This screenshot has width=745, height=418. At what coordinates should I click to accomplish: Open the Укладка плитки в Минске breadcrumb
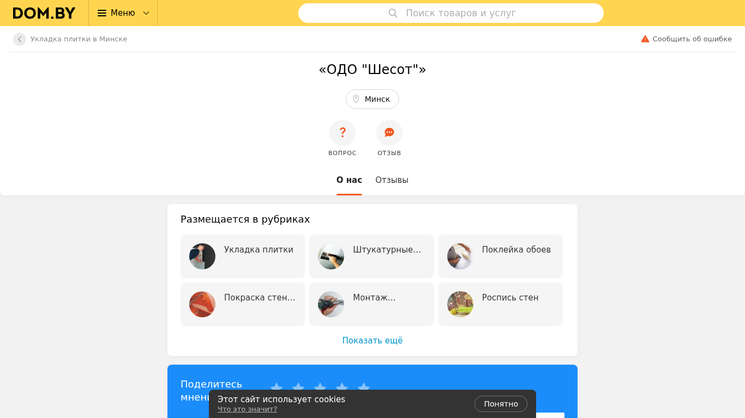coord(79,39)
